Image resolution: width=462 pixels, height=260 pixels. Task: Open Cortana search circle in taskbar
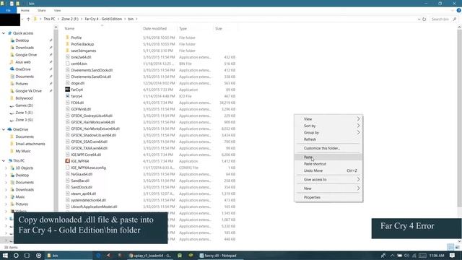tap(16, 256)
